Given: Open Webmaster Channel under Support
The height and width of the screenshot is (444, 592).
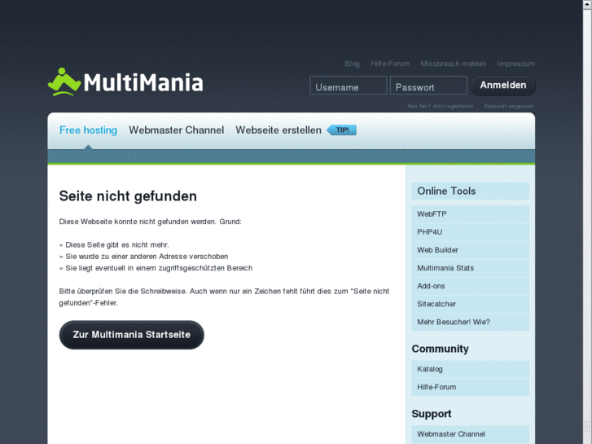Looking at the screenshot, I should 470,434.
